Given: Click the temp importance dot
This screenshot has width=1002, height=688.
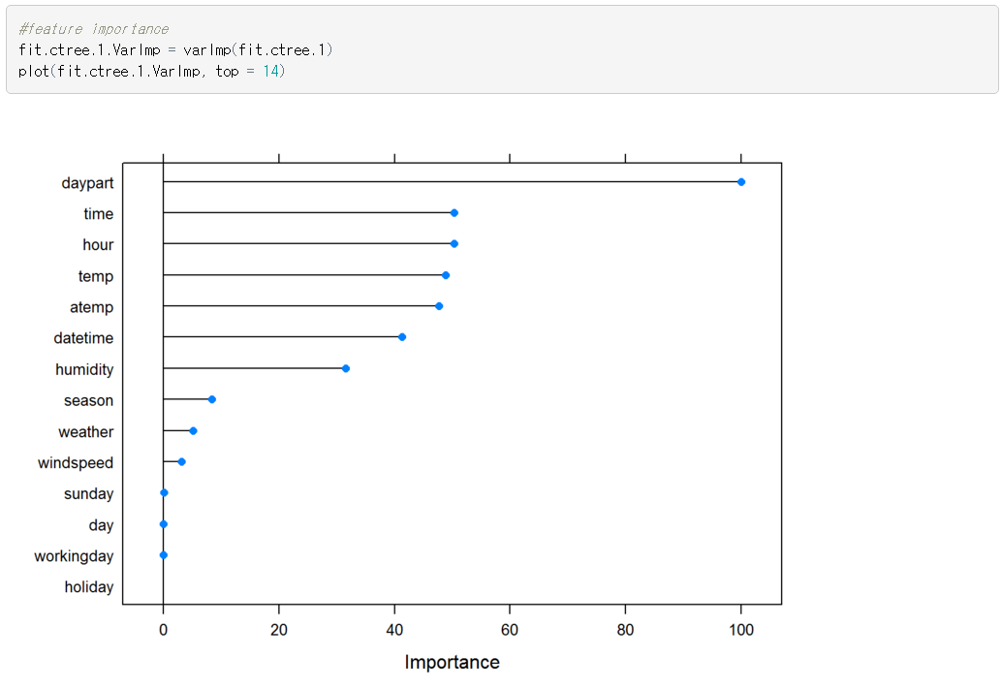Looking at the screenshot, I should tap(446, 275).
